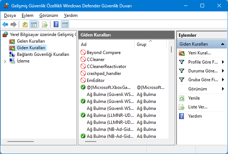Maximize the firewall window
The image size is (228, 154).
click(x=202, y=6)
